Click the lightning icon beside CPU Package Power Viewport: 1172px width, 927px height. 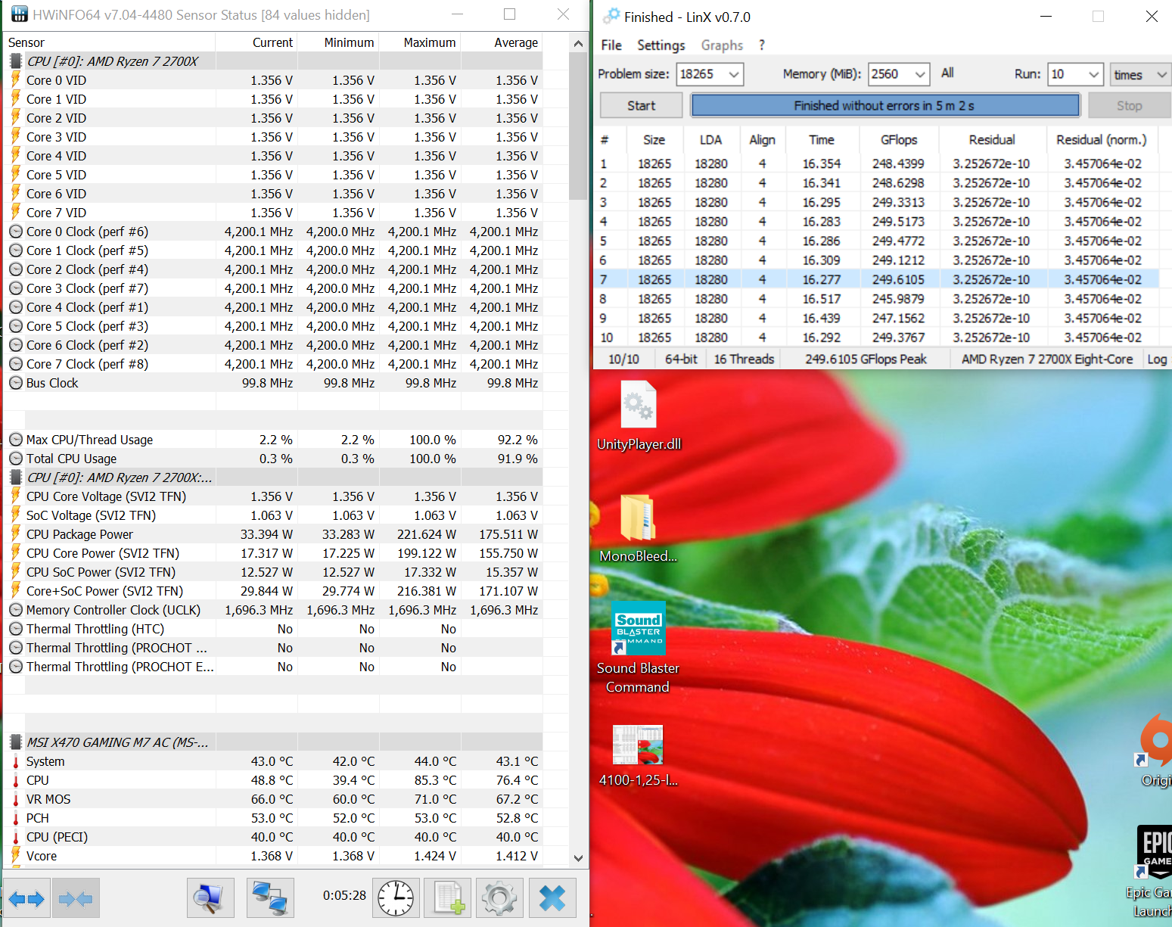pyautogui.click(x=16, y=533)
